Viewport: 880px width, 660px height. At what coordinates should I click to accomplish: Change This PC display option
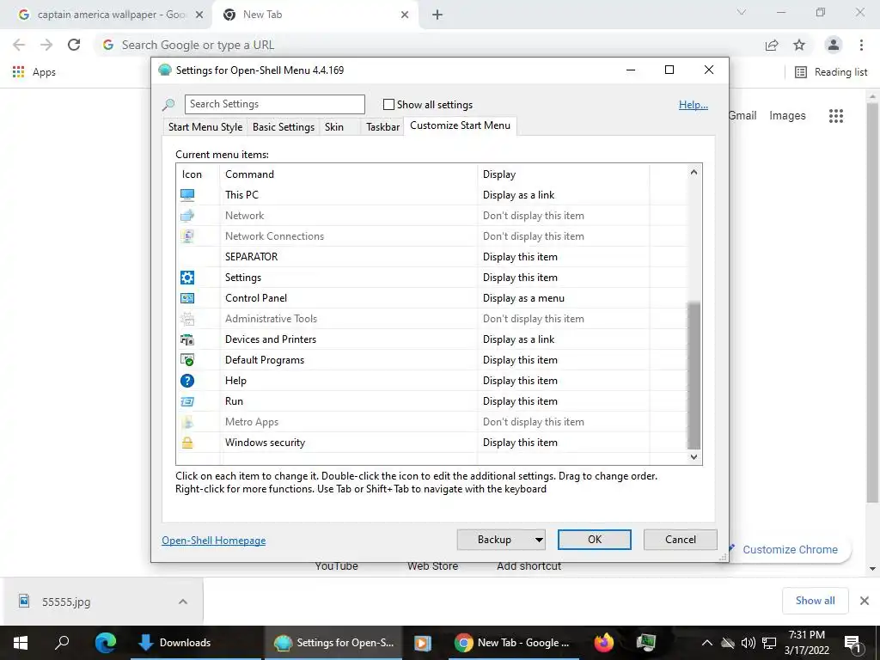point(518,195)
